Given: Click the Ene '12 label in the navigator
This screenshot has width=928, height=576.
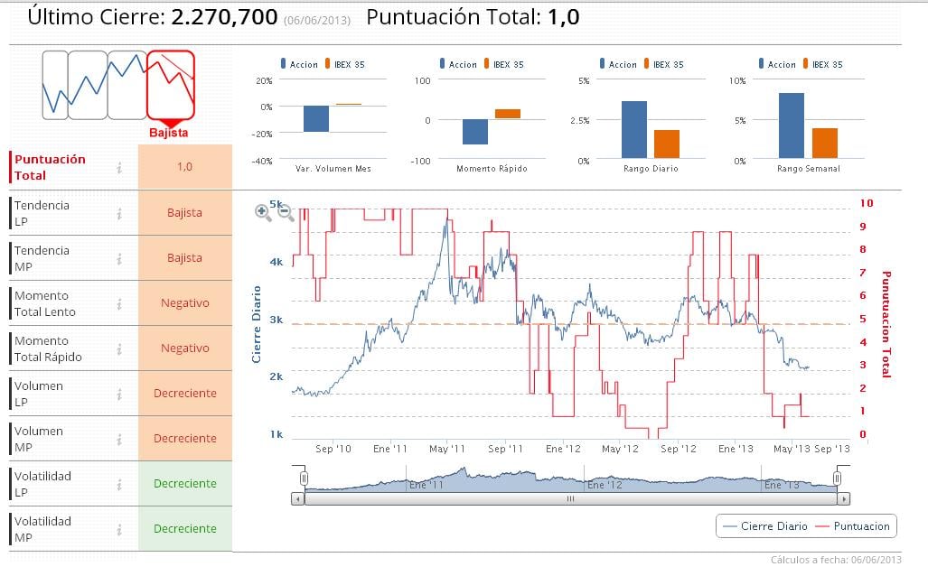Looking at the screenshot, I should pos(605,485).
